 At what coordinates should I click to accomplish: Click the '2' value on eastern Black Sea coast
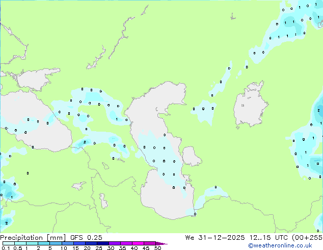[x=85, y=142]
